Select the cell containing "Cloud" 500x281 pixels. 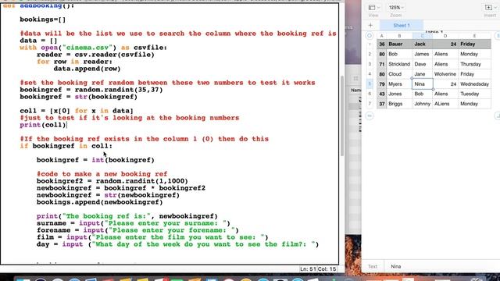[x=399, y=74]
